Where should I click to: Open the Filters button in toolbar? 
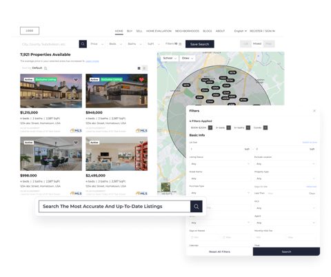click(174, 44)
